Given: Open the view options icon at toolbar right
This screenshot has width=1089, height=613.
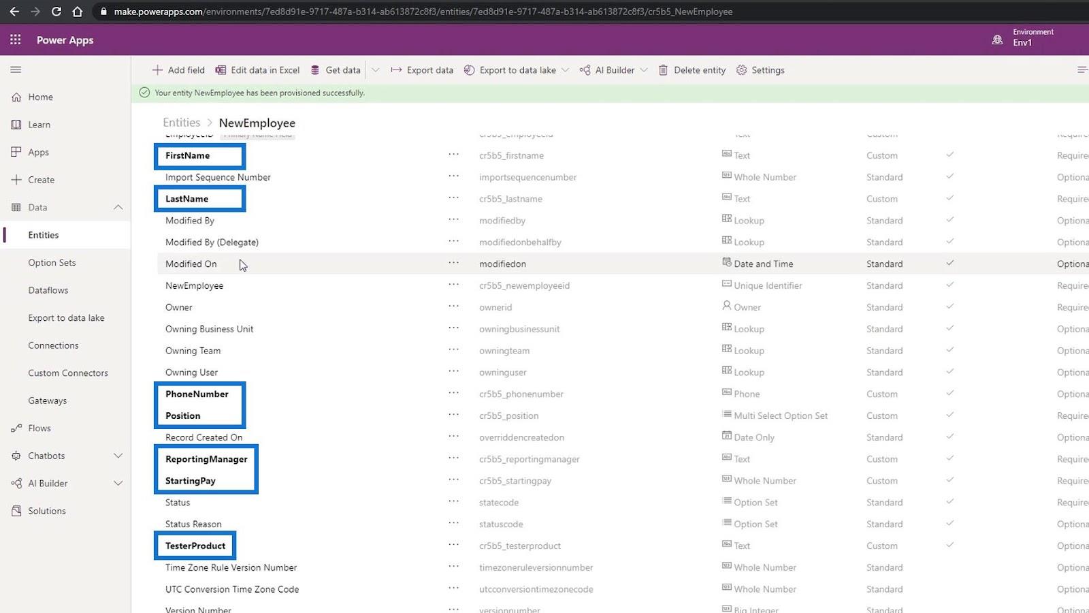Looking at the screenshot, I should tap(1082, 69).
